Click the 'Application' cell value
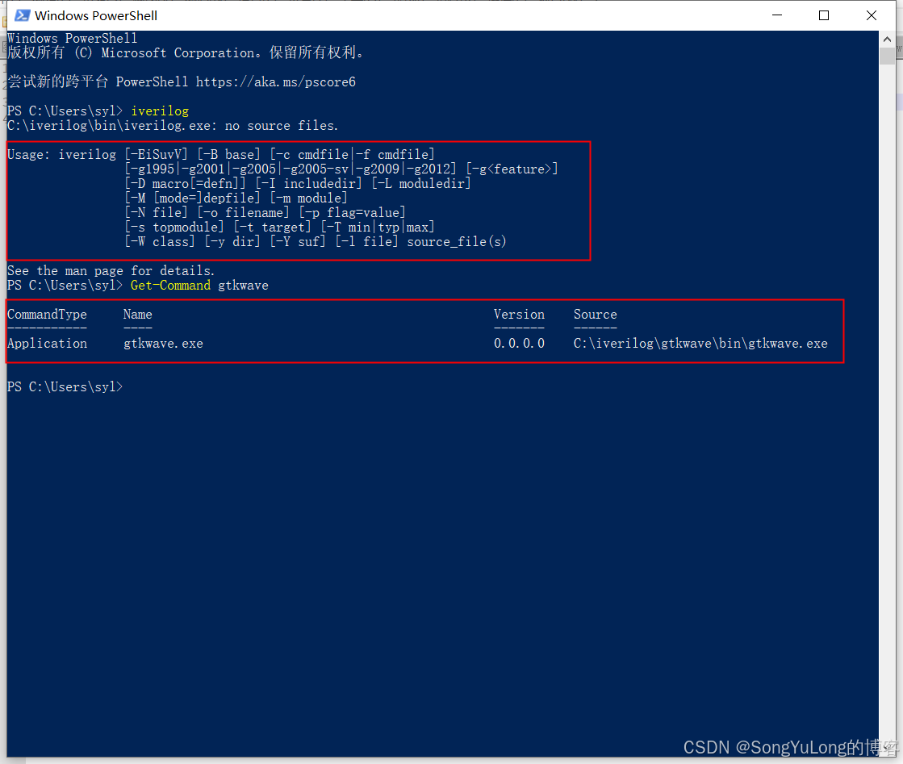The height and width of the screenshot is (764, 903). [x=48, y=344]
